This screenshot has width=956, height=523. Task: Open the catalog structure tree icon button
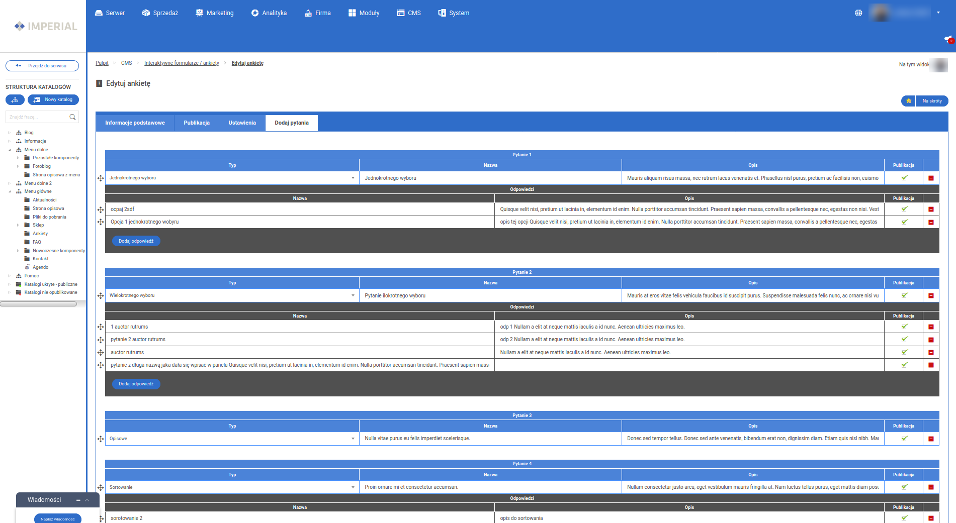[x=15, y=100]
